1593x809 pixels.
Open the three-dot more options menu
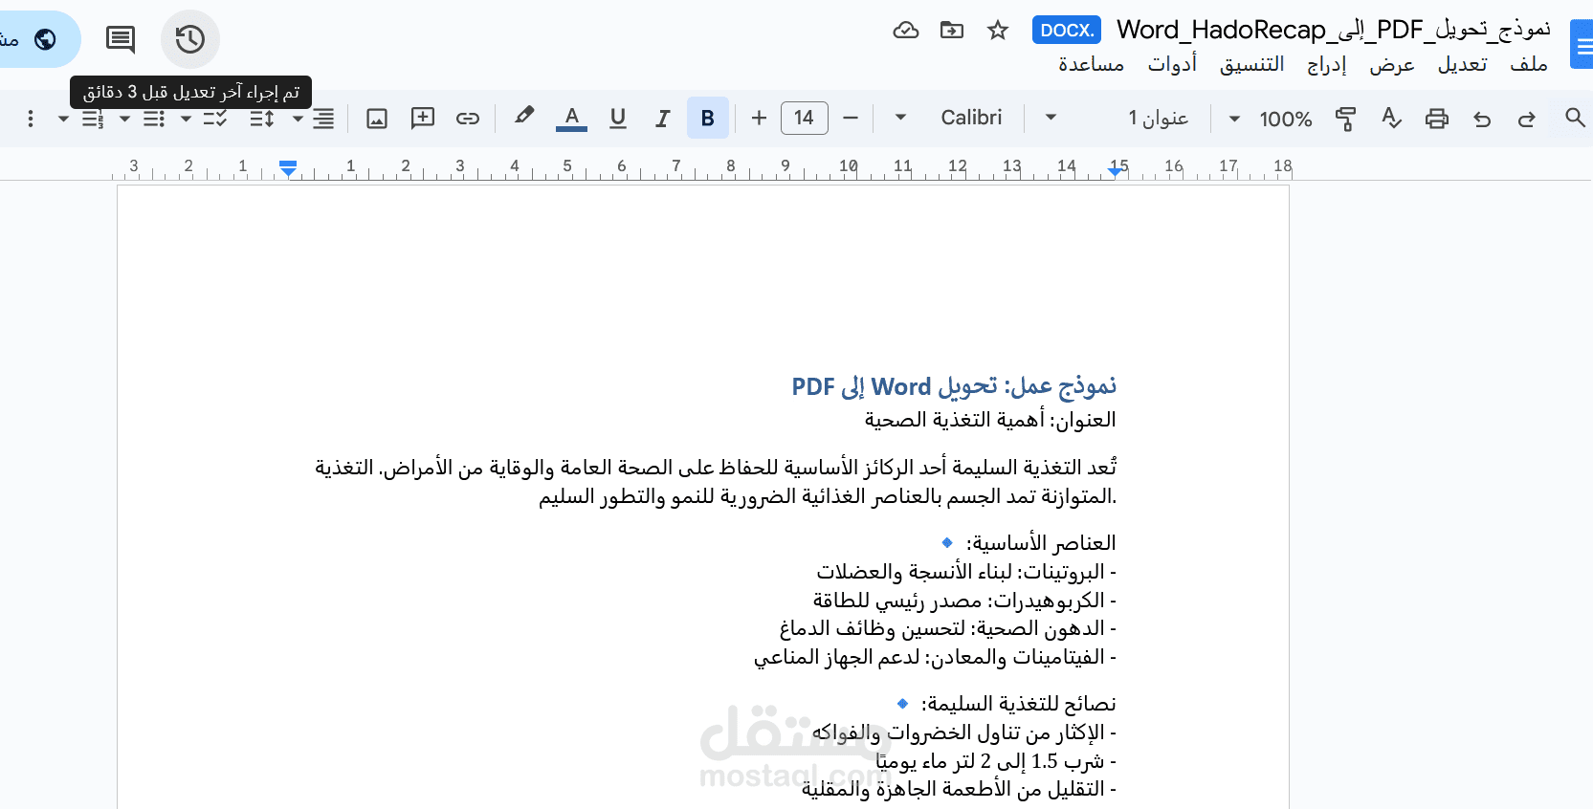[31, 118]
